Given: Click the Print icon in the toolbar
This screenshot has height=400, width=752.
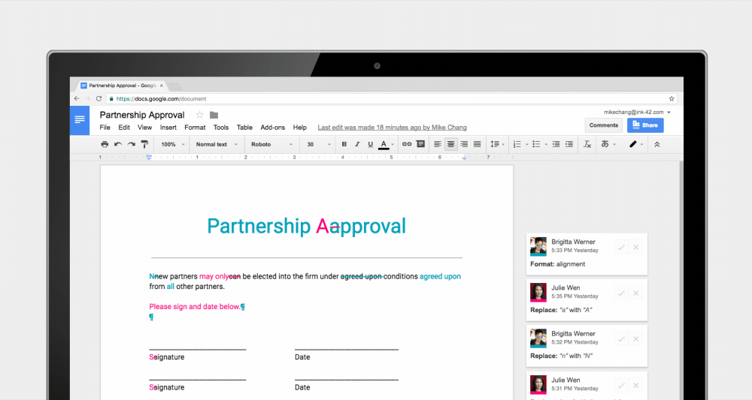Looking at the screenshot, I should (x=105, y=144).
